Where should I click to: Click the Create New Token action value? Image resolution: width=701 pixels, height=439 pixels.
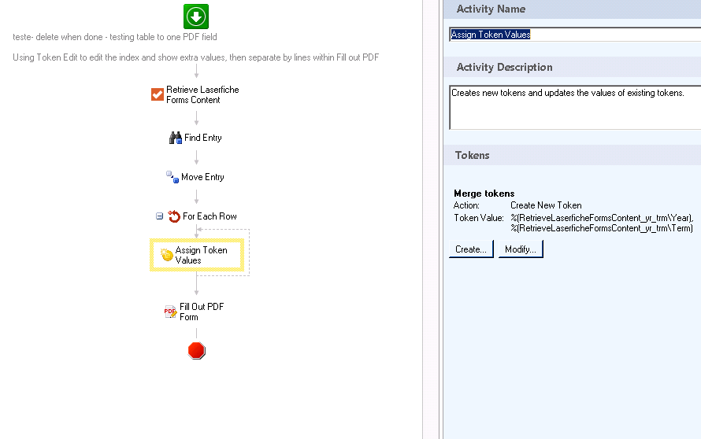pyautogui.click(x=546, y=205)
